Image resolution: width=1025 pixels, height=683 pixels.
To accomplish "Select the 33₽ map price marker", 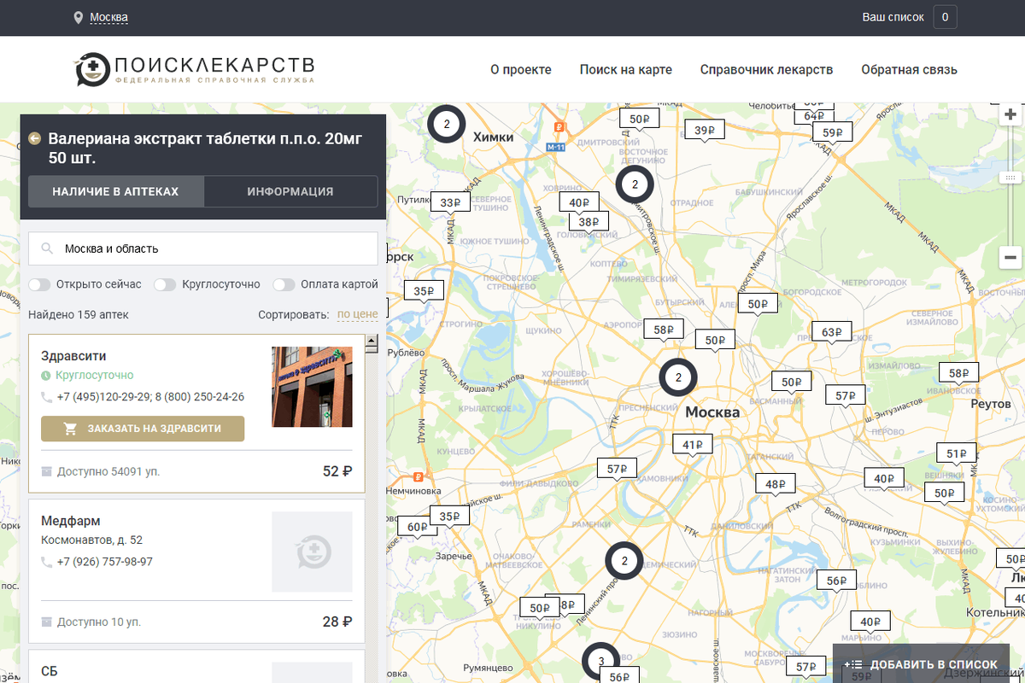I will click(x=450, y=203).
